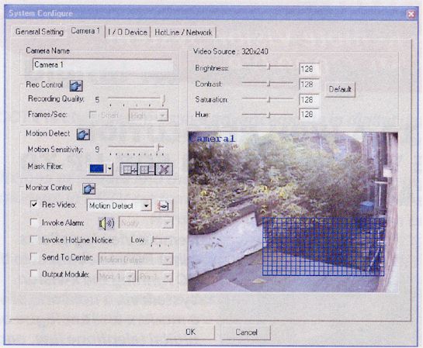
Task: Click the hand icon beside Rec Control
Action: pos(76,86)
